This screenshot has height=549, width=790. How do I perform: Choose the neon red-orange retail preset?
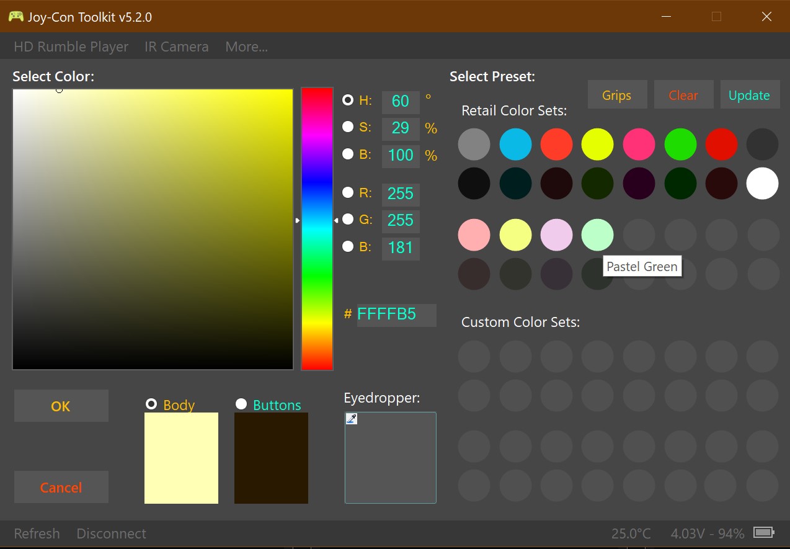(556, 144)
